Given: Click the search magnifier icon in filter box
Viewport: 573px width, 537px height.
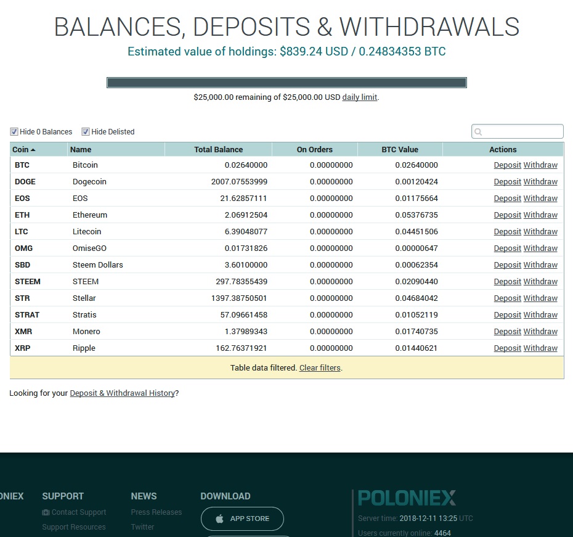Looking at the screenshot, I should tap(478, 131).
